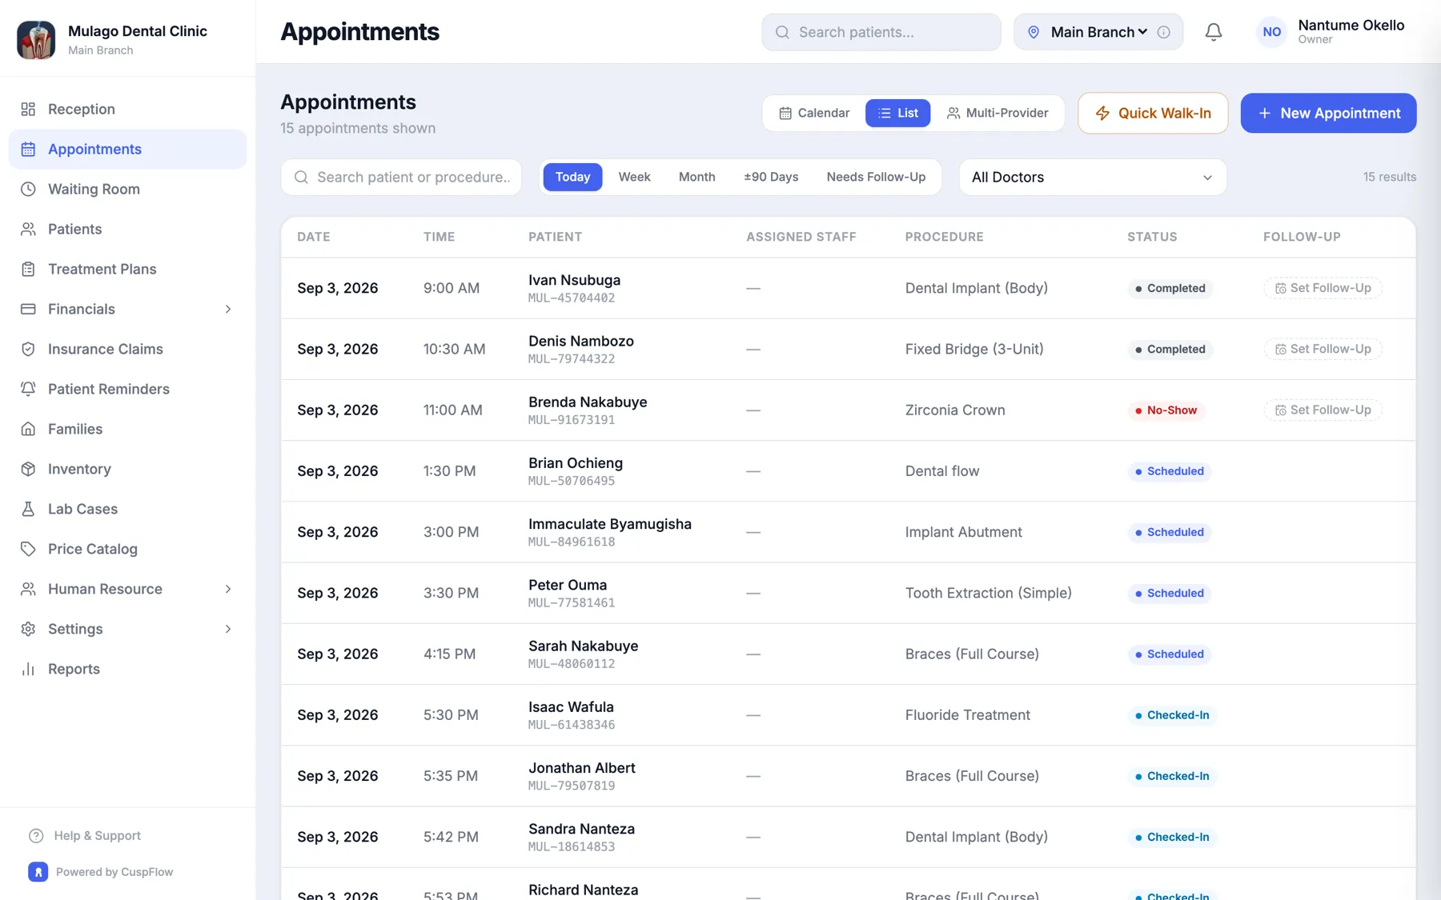The width and height of the screenshot is (1441, 900).
Task: Click the info icon beside Main Branch
Action: [x=1164, y=32]
